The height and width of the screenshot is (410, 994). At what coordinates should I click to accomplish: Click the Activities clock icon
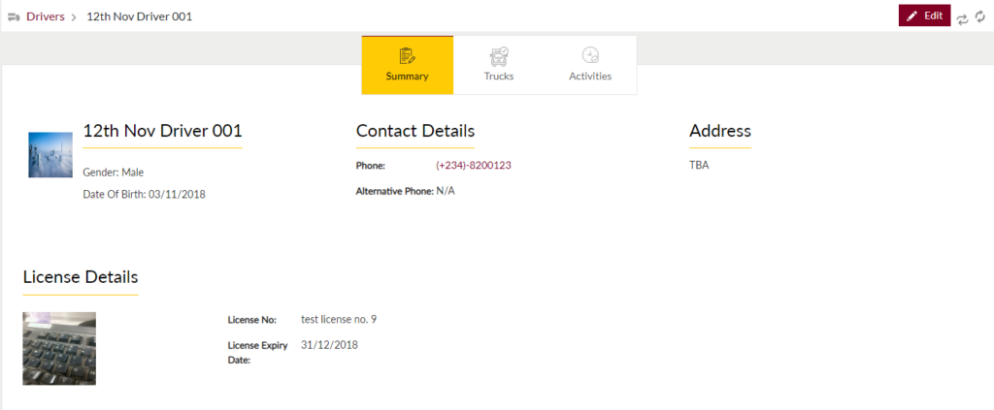click(590, 55)
